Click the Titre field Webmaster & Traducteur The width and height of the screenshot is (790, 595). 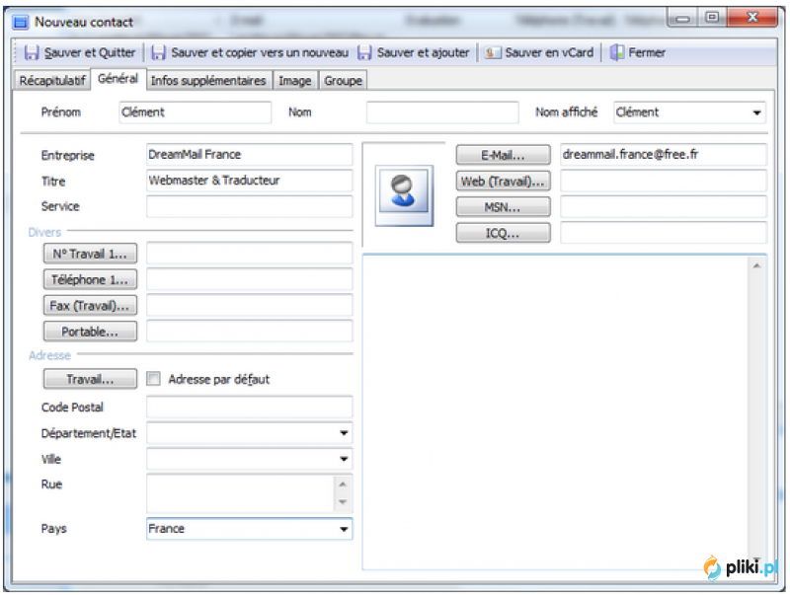pos(250,181)
